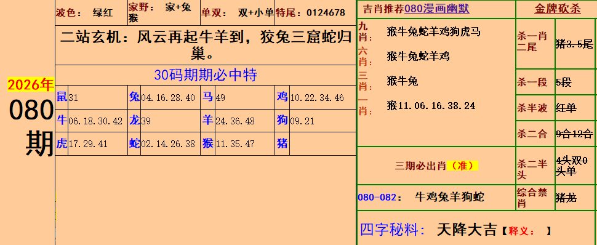Viewport: 597px width, 245px height.
Task: Open the 080漫画幽默 link
Action: (x=437, y=9)
